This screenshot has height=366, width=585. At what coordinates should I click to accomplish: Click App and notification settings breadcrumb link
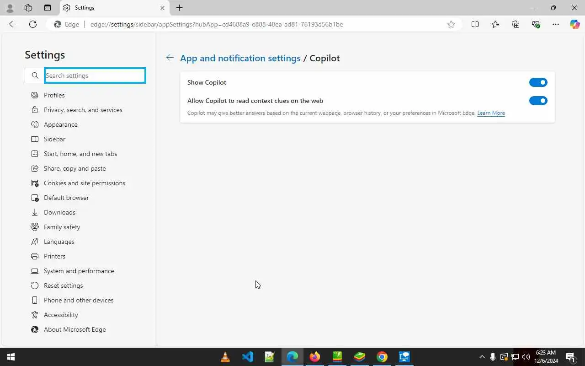240,58
